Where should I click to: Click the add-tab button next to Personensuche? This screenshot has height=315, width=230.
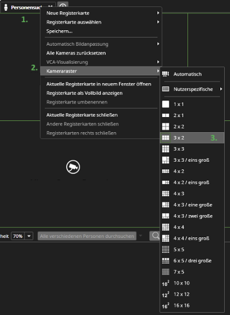click(63, 6)
